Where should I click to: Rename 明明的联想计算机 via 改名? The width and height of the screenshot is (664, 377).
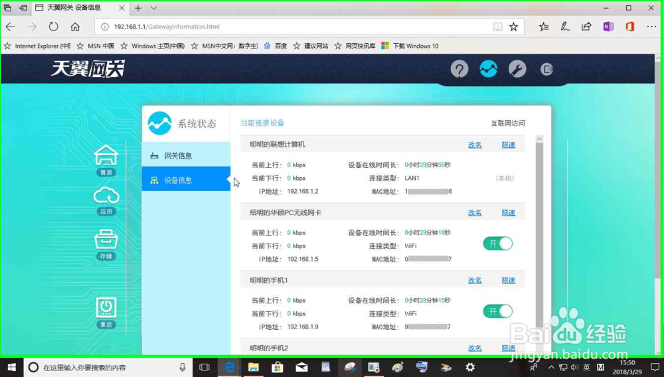coord(475,145)
